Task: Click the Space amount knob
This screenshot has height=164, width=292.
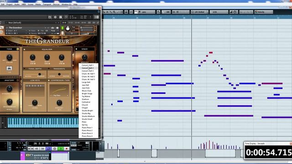Action: click(x=84, y=57)
